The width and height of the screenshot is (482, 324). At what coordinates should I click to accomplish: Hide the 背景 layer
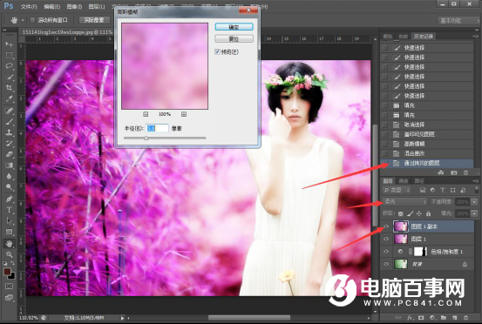(x=386, y=264)
